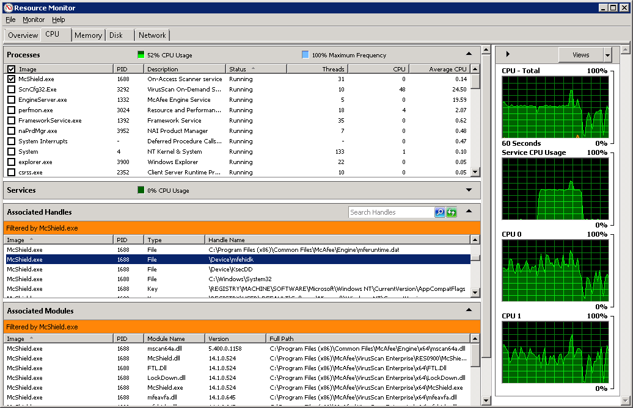Open the Views dropdown arrow

607,54
